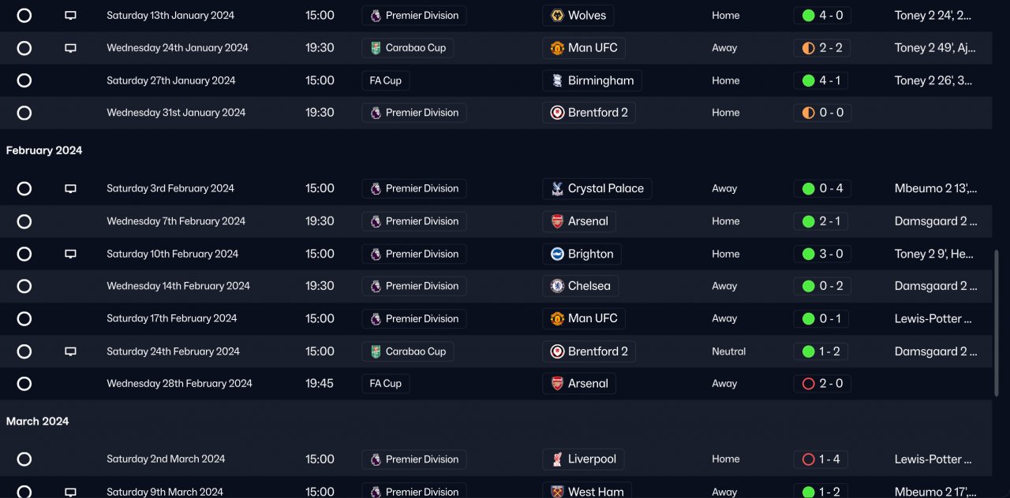1010x498 pixels.
Task: Select radio circle for Wednesday 7th February match
Action: coord(24,221)
